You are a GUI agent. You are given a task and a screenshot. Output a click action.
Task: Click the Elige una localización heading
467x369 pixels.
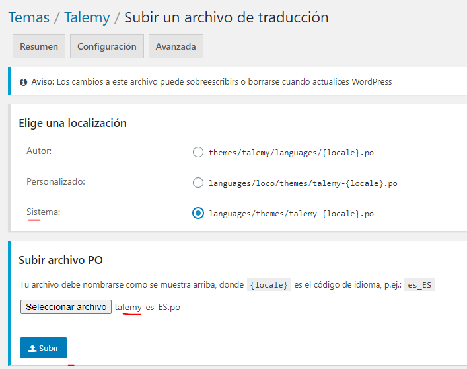coord(73,123)
